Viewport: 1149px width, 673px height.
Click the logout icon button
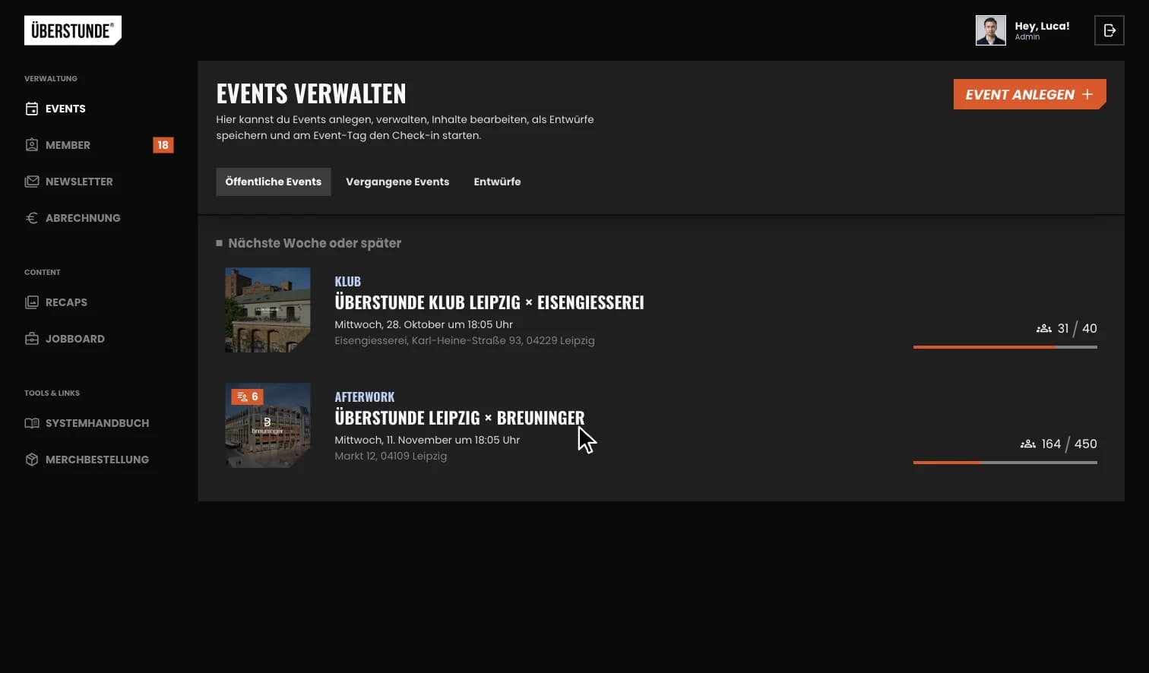click(1109, 30)
